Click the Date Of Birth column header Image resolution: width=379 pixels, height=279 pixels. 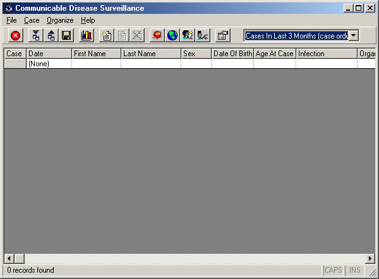tap(232, 54)
